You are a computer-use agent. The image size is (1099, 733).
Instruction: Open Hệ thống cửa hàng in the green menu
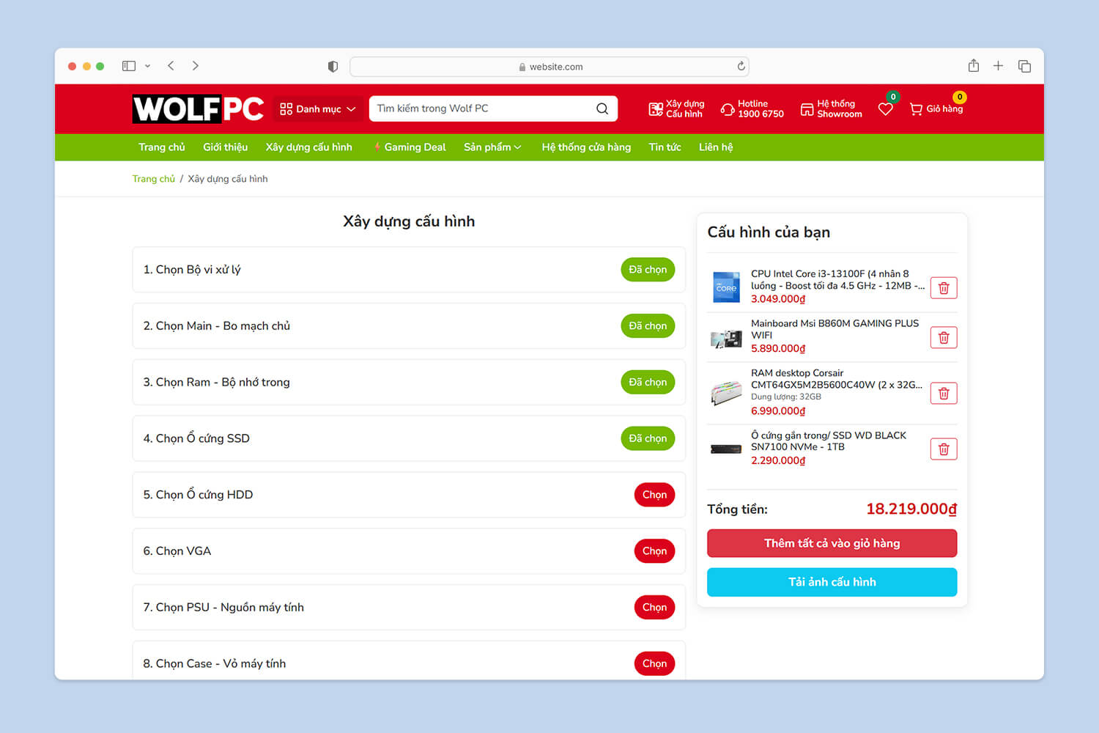click(586, 147)
